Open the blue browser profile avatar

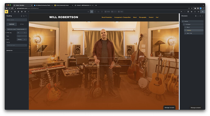point(201,8)
